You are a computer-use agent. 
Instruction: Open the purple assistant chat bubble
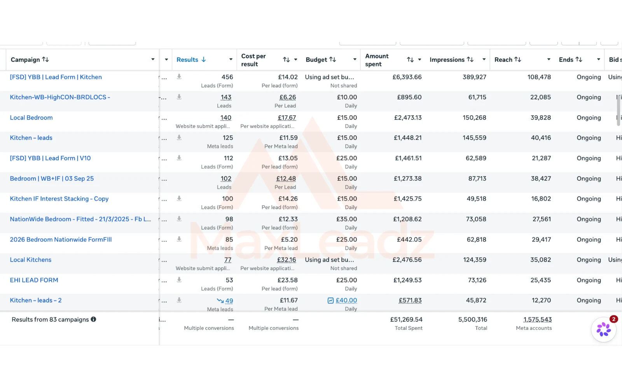pos(604,329)
